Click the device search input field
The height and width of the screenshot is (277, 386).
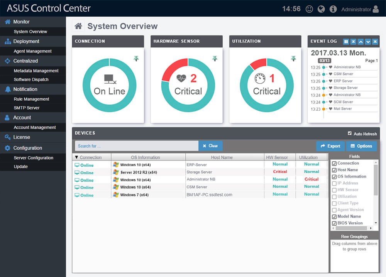click(x=136, y=146)
